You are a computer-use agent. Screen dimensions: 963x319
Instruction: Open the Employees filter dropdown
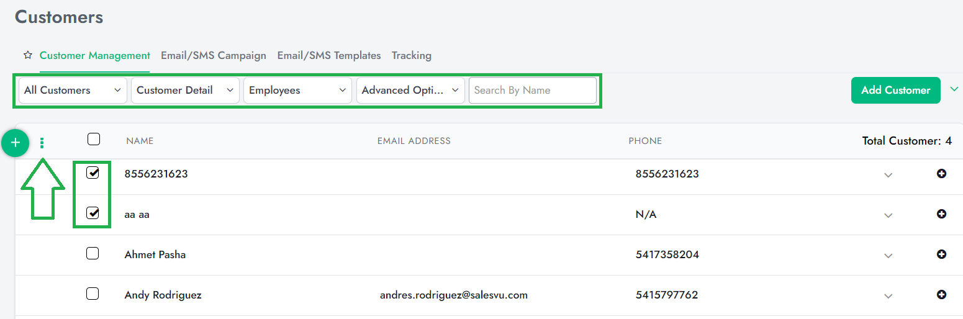(297, 90)
